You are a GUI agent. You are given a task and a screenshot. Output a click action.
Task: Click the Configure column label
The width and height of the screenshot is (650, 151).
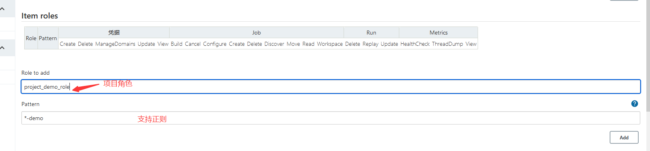point(215,44)
